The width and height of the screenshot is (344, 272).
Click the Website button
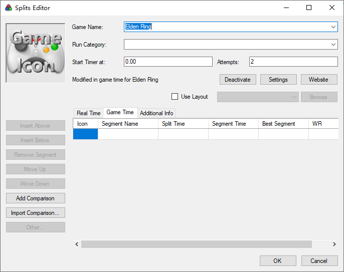point(319,80)
